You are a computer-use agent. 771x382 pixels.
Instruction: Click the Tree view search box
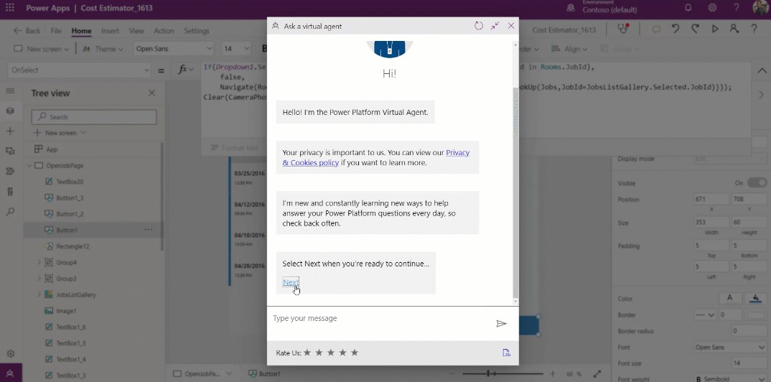click(x=94, y=117)
